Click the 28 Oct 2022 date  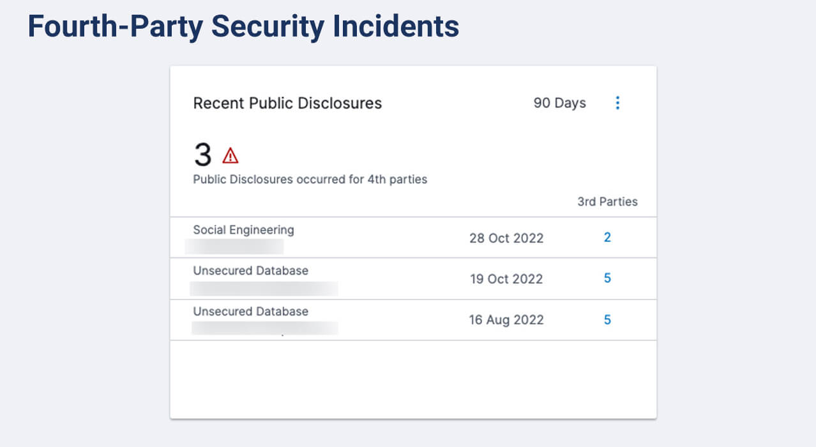point(506,238)
